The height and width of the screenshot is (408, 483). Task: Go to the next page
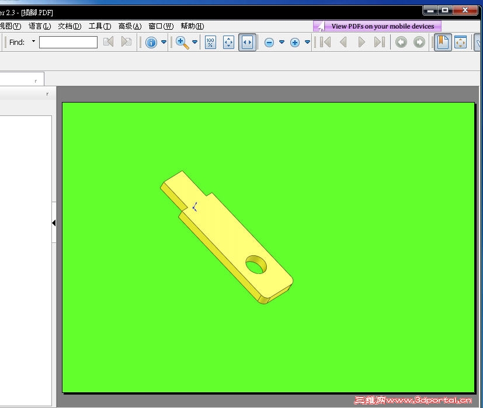click(362, 42)
